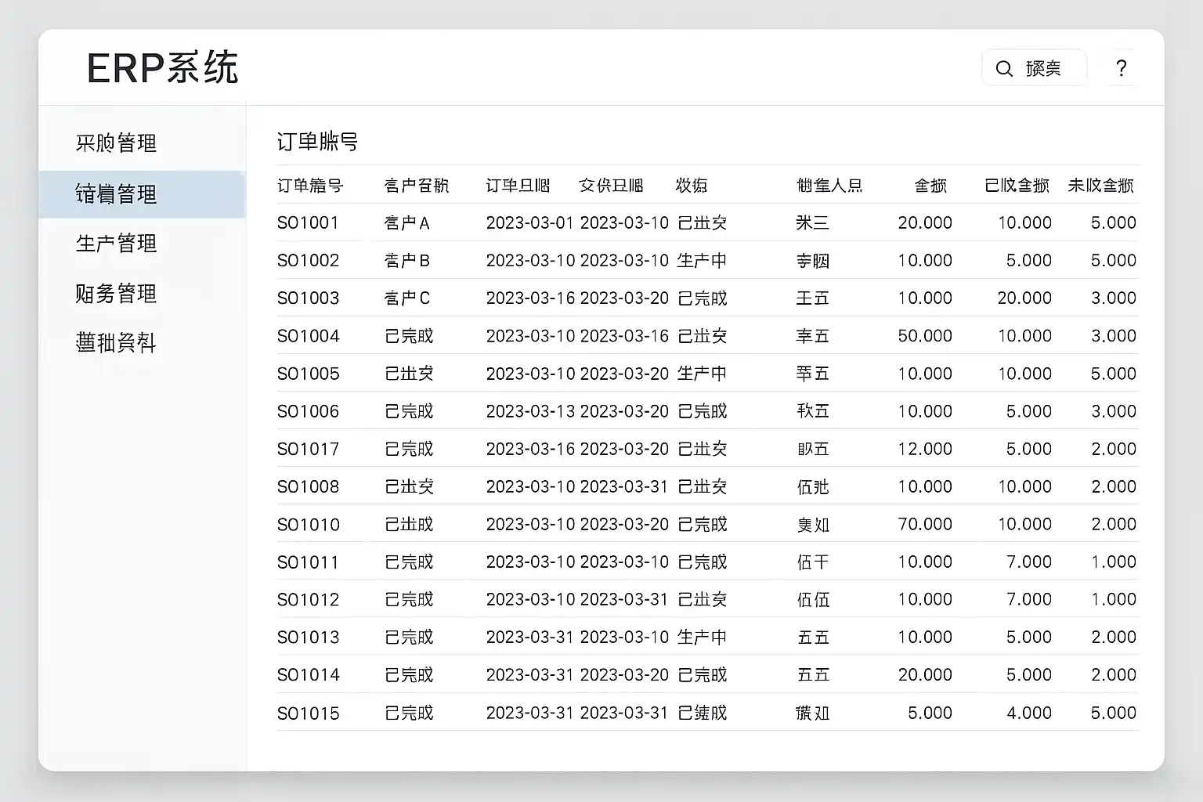The height and width of the screenshot is (802, 1203).
Task: Click the 未收金额 column header
Action: pyautogui.click(x=1103, y=185)
